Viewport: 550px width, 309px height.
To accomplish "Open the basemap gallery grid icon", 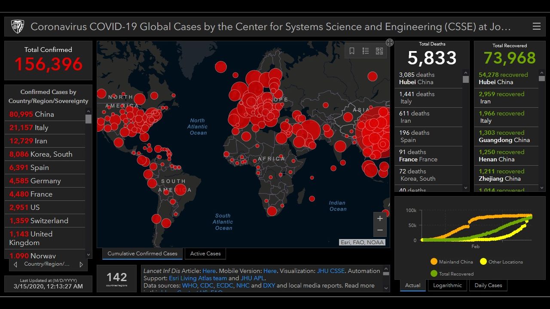I will coord(379,51).
